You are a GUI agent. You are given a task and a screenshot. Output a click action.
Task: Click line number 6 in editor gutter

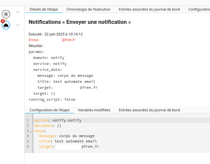tap(28, 146)
